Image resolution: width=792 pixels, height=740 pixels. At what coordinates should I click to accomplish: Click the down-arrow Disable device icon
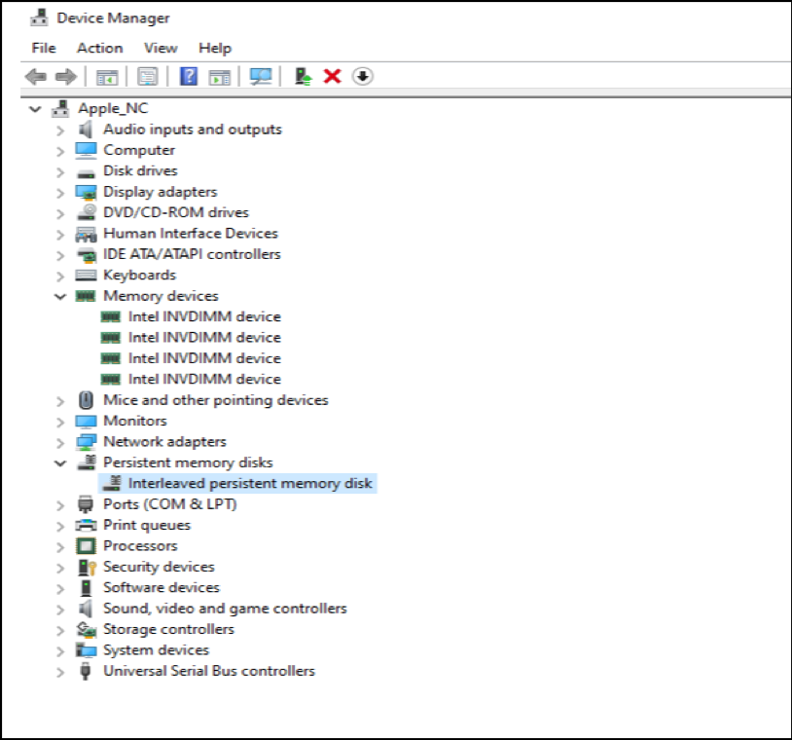coord(362,76)
